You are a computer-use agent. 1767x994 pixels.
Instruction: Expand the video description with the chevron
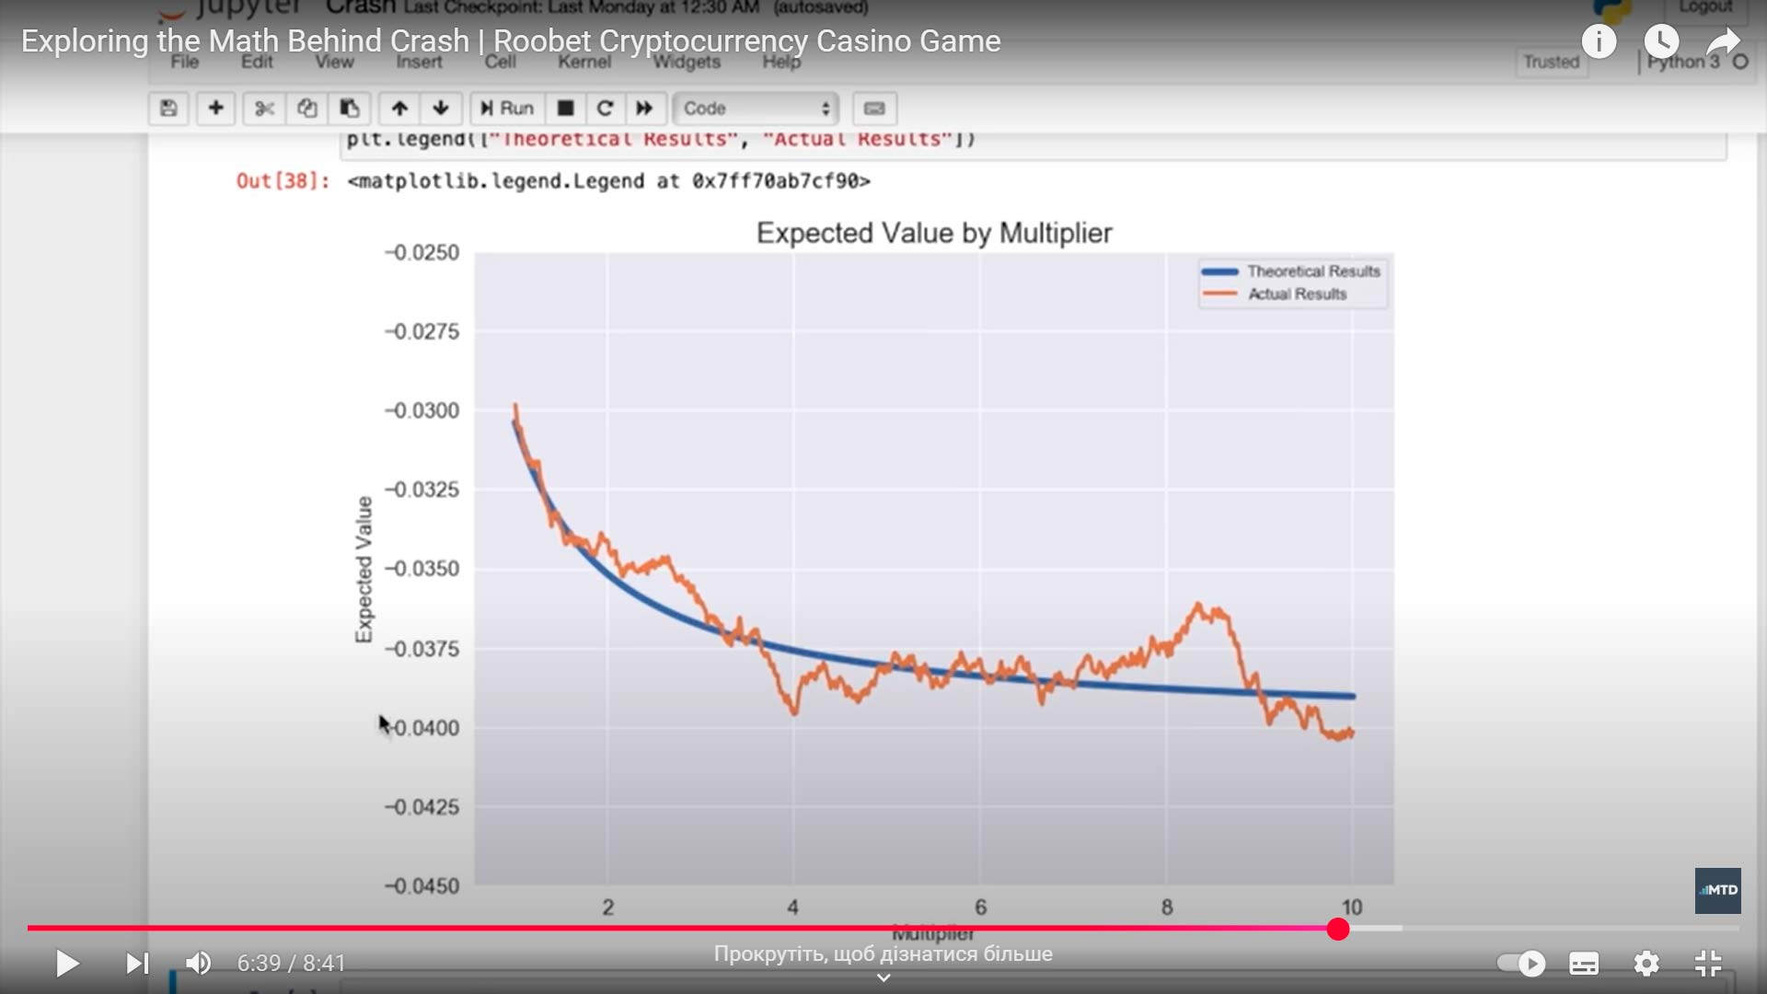tap(883, 977)
